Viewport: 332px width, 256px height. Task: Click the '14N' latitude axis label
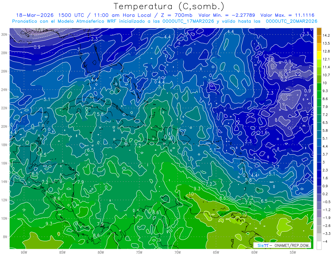[x=4, y=181]
